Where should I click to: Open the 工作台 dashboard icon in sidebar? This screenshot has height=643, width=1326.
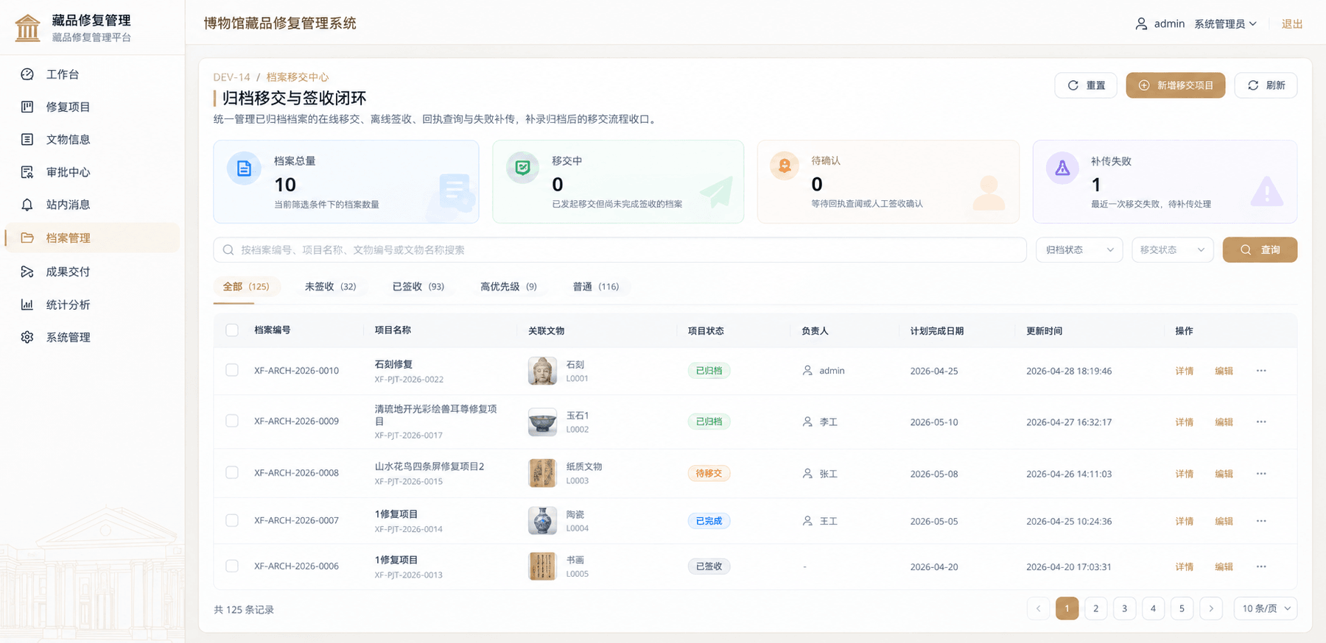27,74
